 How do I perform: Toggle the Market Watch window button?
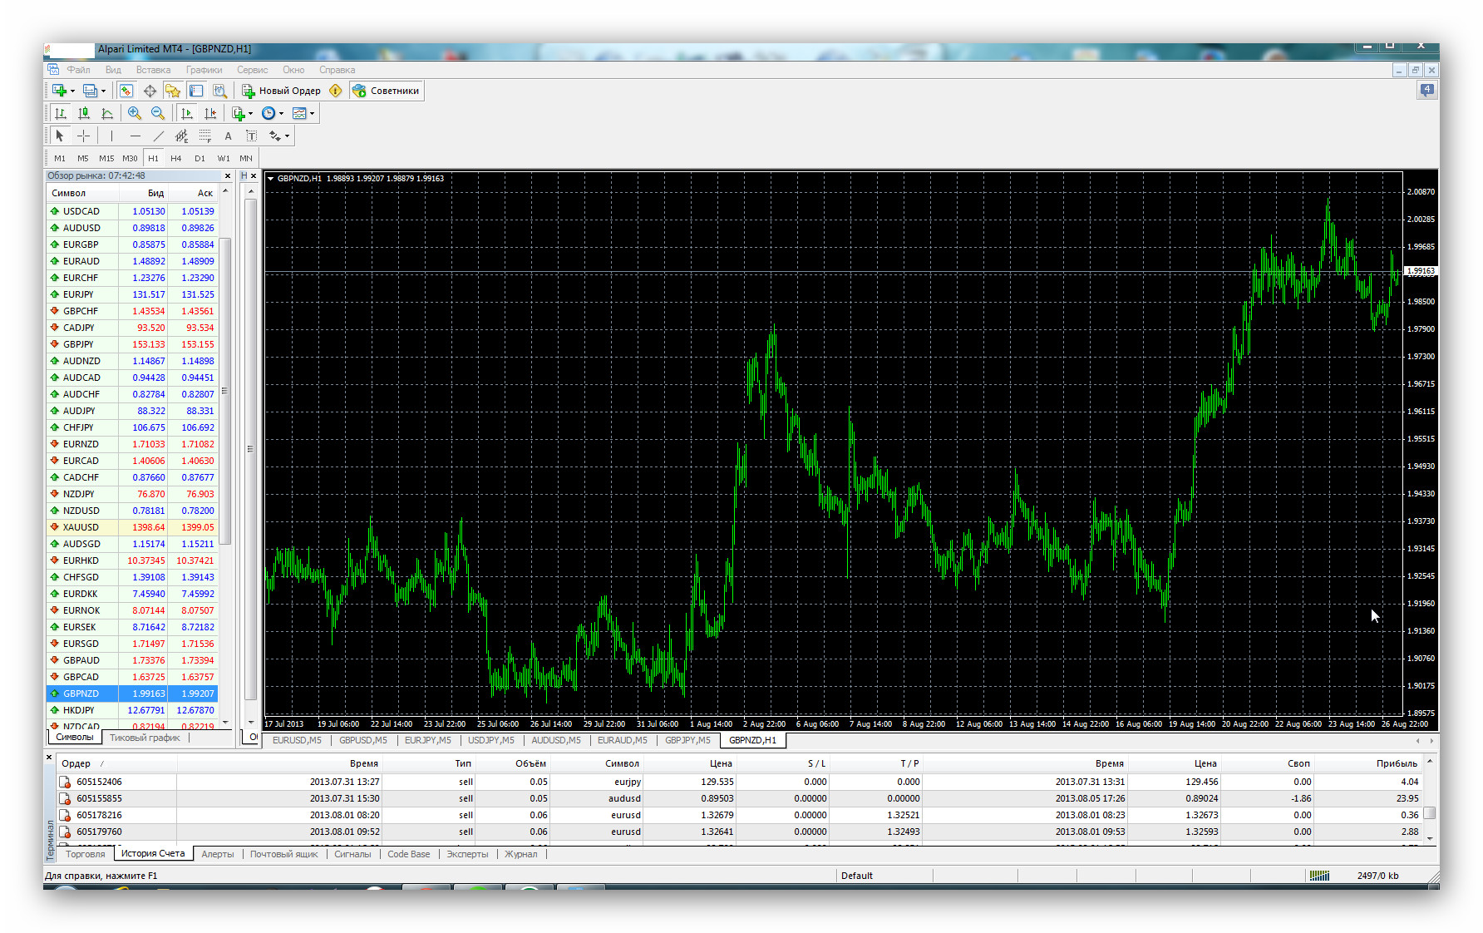126,91
